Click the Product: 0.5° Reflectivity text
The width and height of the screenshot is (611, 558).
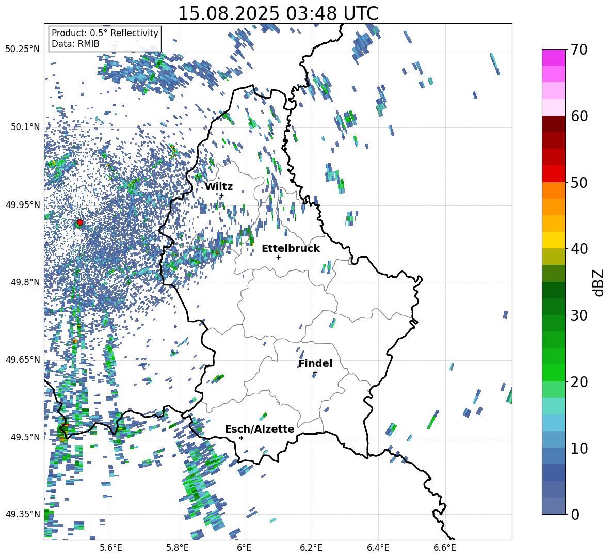105,33
